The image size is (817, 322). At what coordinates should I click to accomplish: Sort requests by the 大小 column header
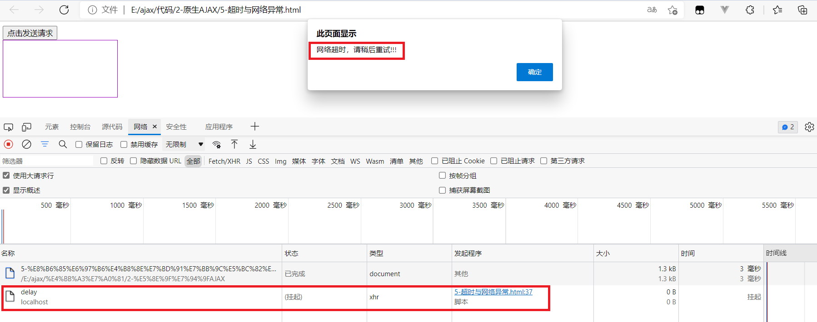click(x=636, y=253)
